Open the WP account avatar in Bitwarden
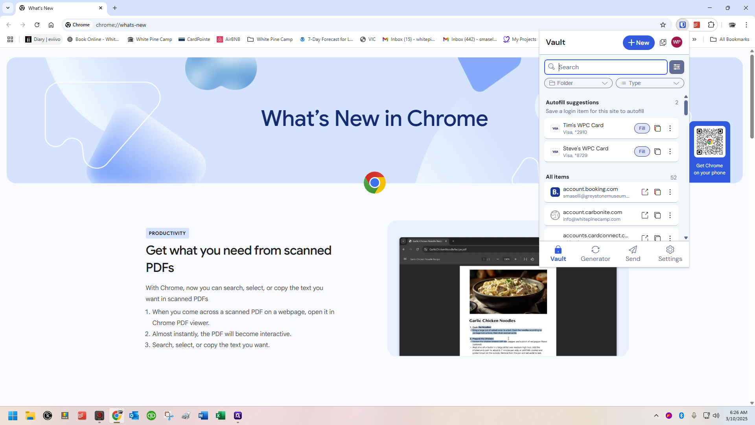Viewport: 755px width, 425px height. tap(677, 42)
